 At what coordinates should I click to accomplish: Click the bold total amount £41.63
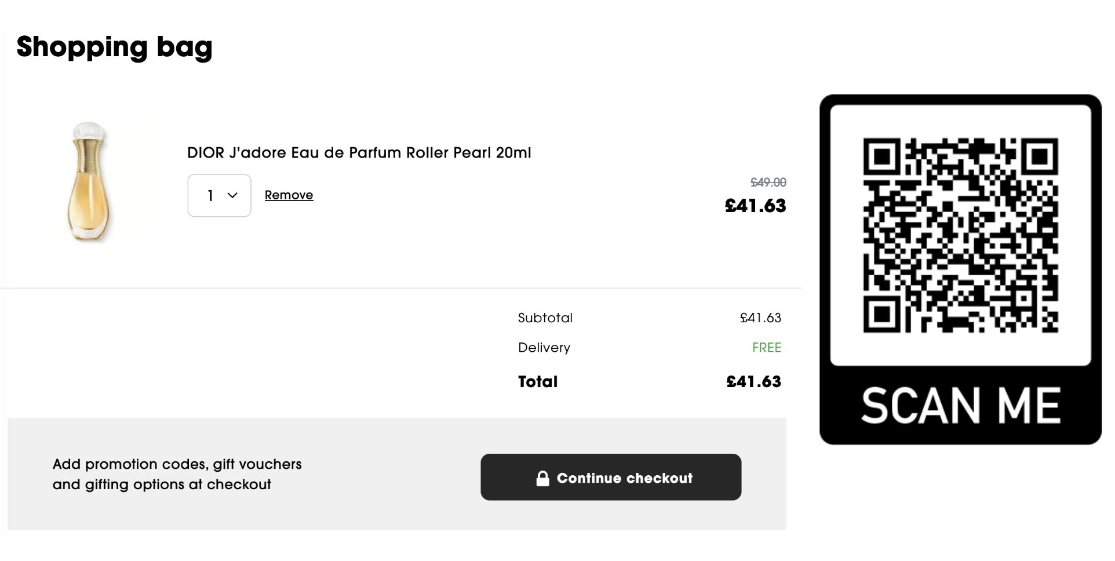tap(753, 381)
